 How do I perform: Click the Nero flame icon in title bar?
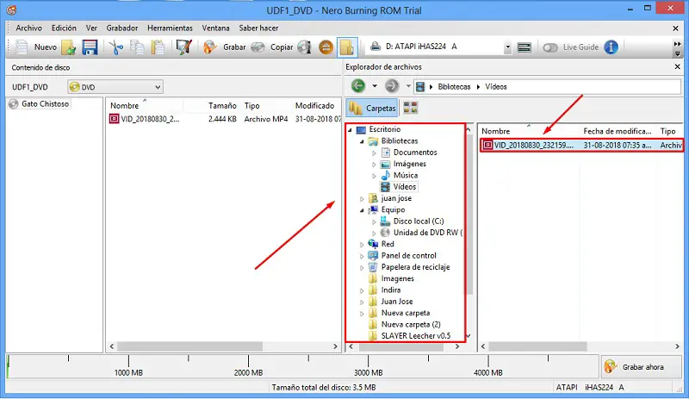[12, 9]
